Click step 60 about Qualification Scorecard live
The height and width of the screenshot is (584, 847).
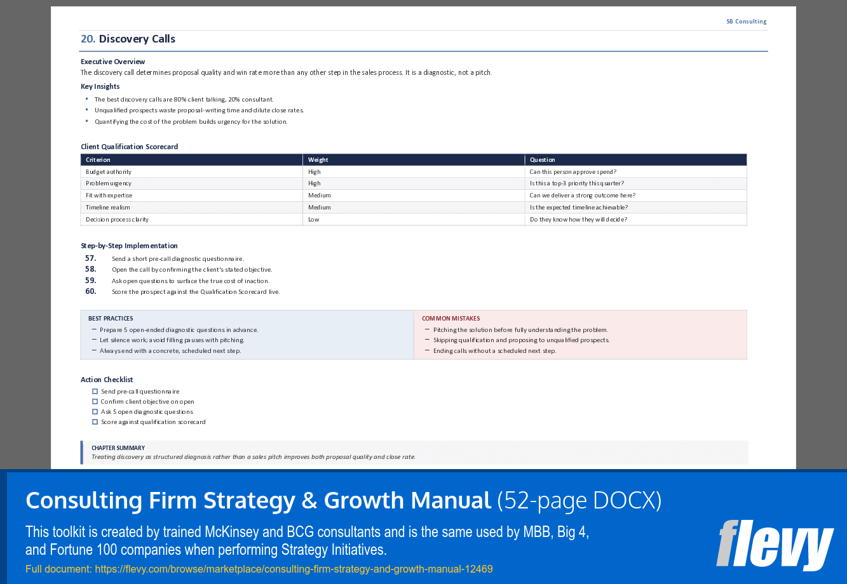point(196,292)
